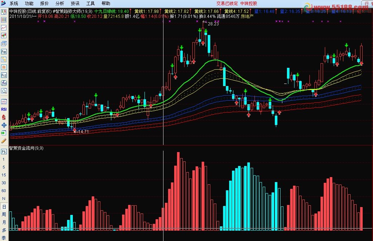The width and height of the screenshot is (373, 241).
Task: Click the blue four-arrow move icon
Action: pos(4,125)
